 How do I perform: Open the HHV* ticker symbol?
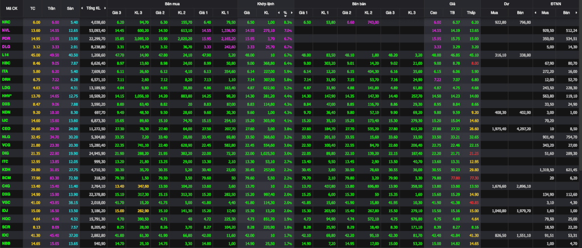[x=7, y=96]
